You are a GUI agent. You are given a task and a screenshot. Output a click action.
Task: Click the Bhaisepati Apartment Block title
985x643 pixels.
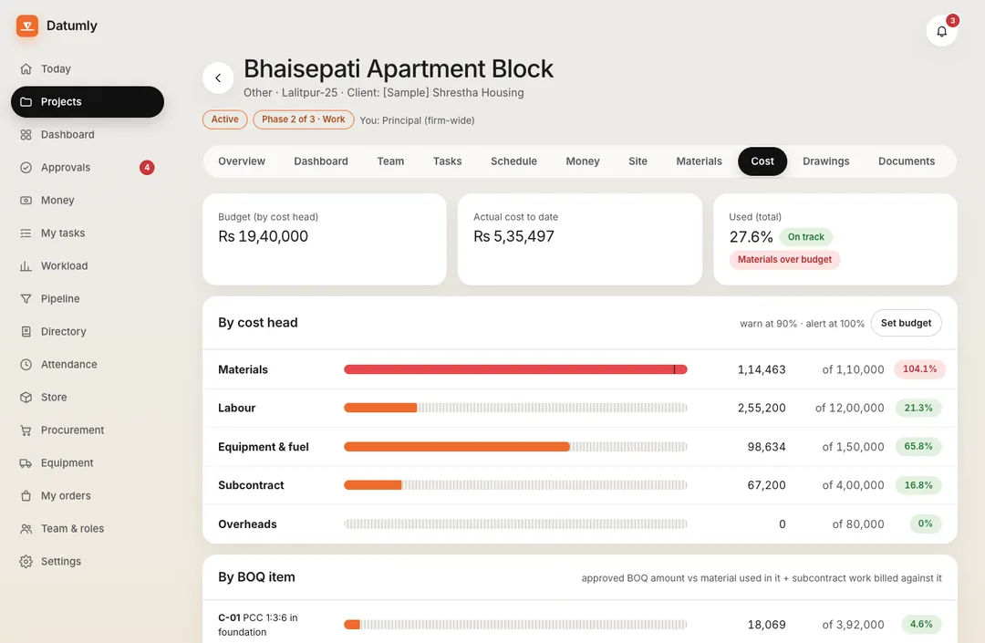pyautogui.click(x=399, y=69)
